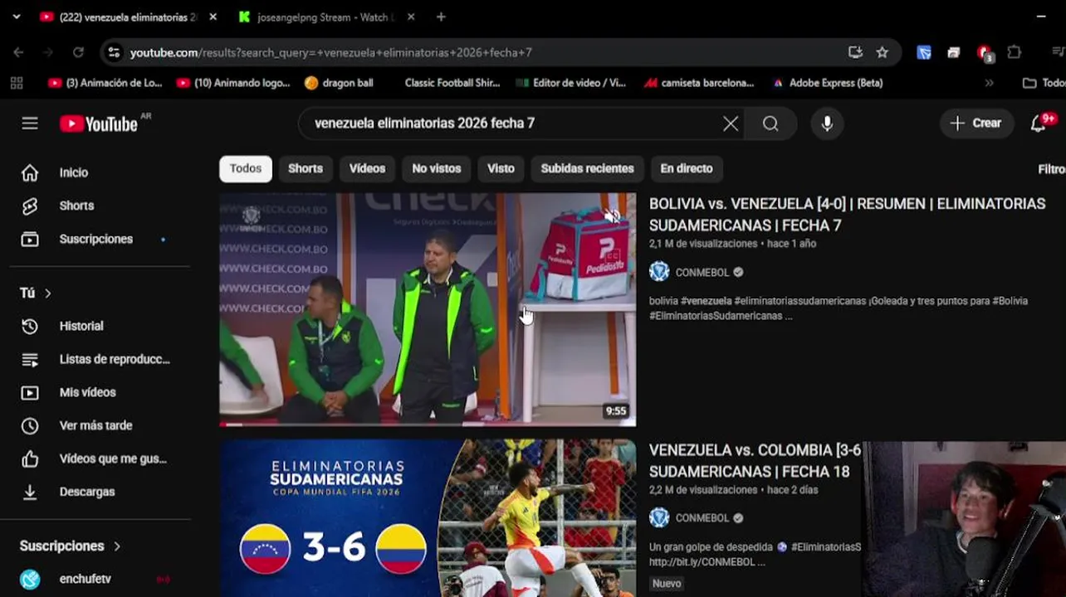Unmute the Bolivia vs Venezuela preview

point(613,216)
